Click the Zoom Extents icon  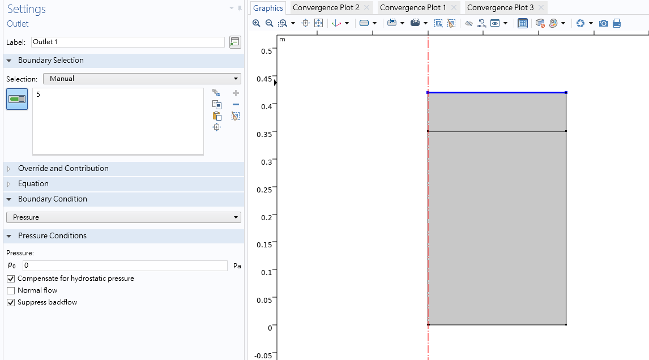(318, 23)
